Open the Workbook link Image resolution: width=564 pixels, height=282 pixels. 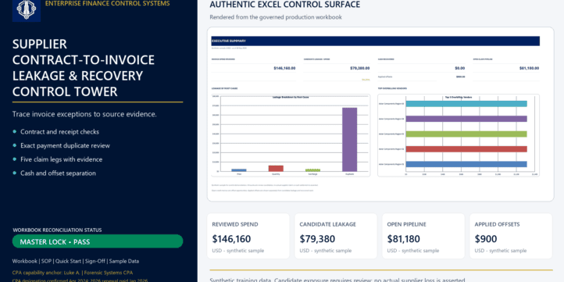pos(24,261)
